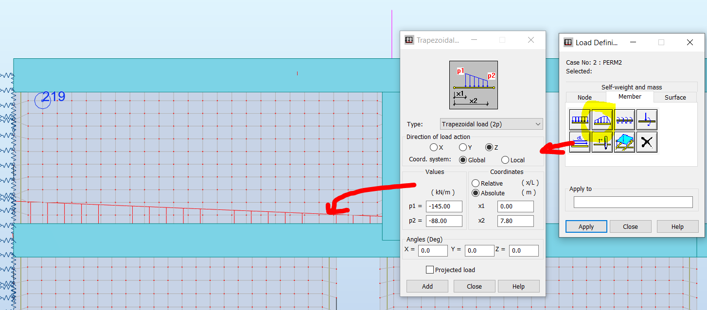The image size is (707, 310).
Task: Add the trapezoidal load
Action: (x=427, y=286)
